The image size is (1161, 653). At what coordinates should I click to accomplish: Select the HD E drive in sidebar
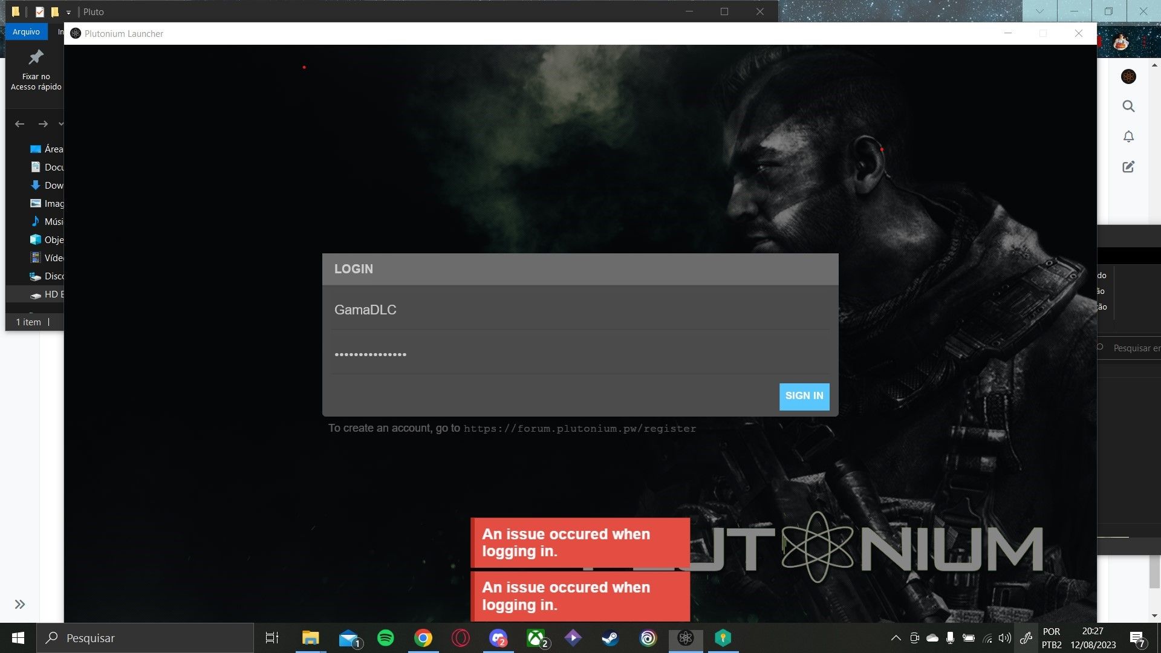[x=46, y=294]
